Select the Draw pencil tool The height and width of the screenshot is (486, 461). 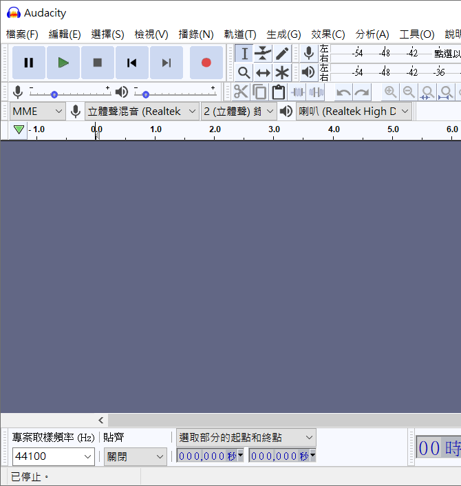tap(282, 54)
